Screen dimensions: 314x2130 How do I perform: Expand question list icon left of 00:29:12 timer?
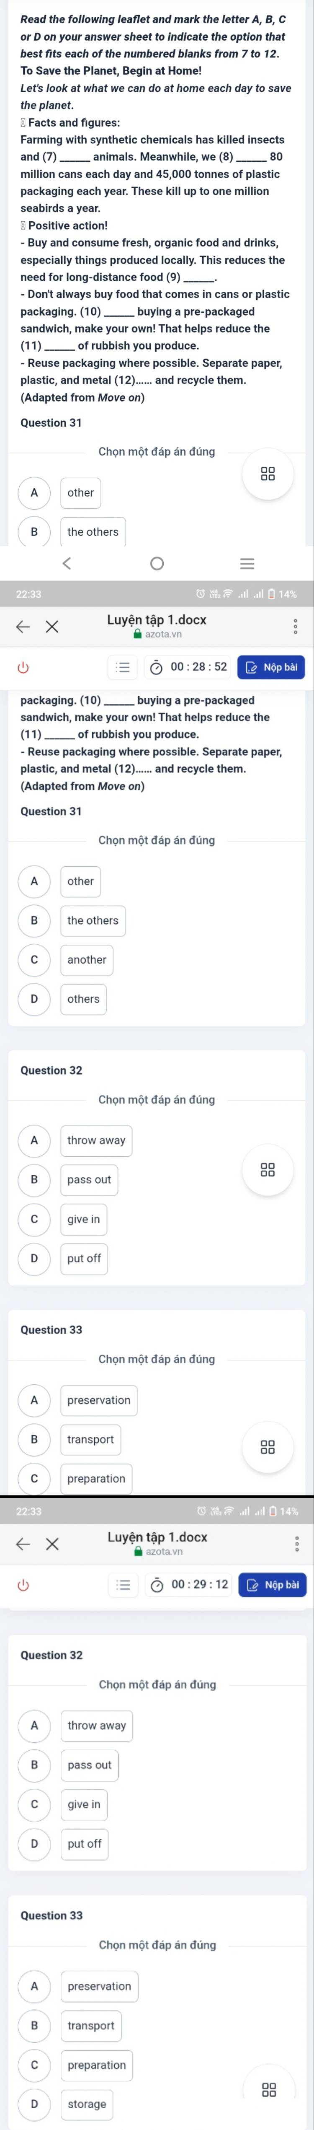coord(123,1584)
